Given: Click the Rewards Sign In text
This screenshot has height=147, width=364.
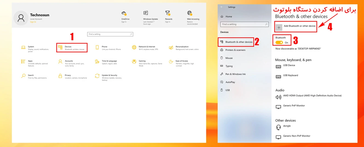Looking at the screenshot, I should tap(168, 22).
